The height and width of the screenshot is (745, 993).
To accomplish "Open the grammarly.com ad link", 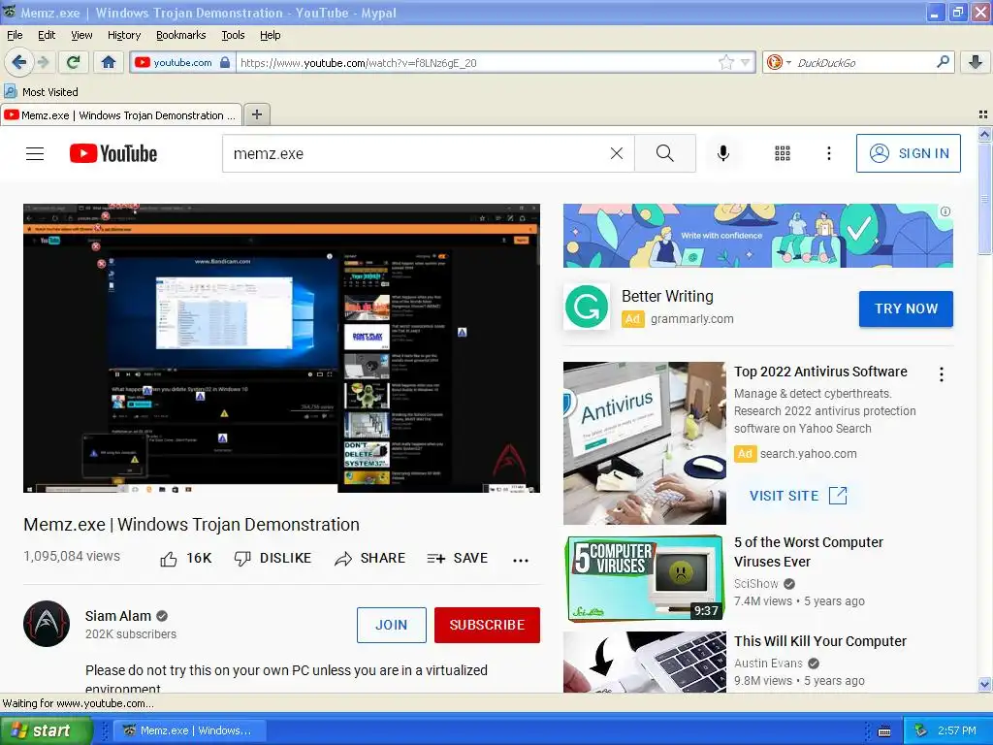I will tap(691, 318).
